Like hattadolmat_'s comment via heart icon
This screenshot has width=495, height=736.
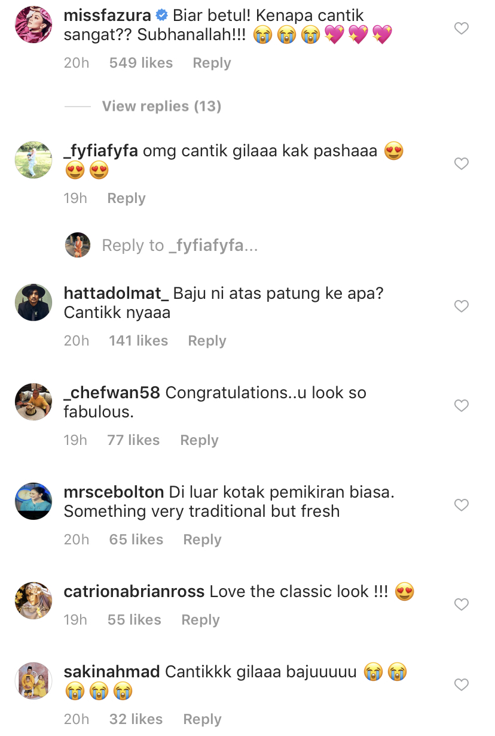462,306
